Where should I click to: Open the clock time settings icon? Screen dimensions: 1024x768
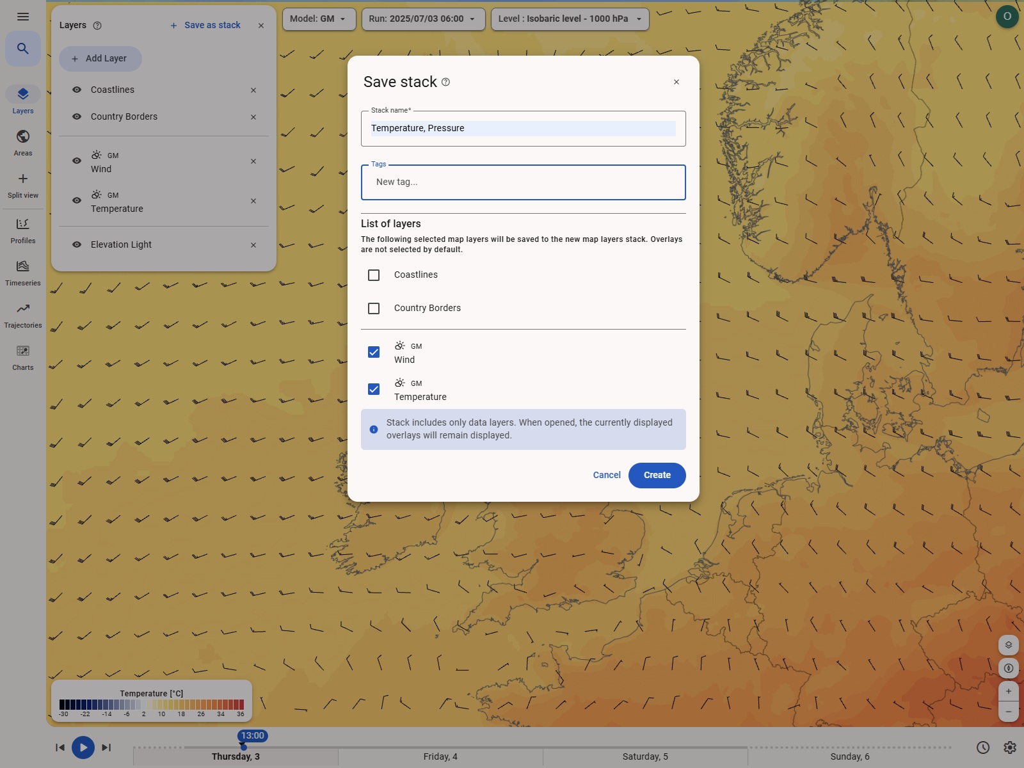pos(983,748)
